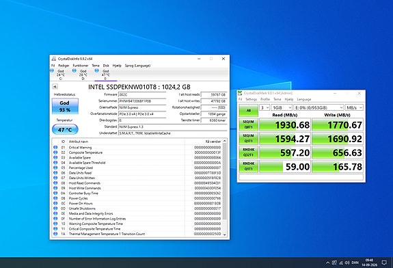
Task: Click the read result 1930.68
Action: [285, 124]
